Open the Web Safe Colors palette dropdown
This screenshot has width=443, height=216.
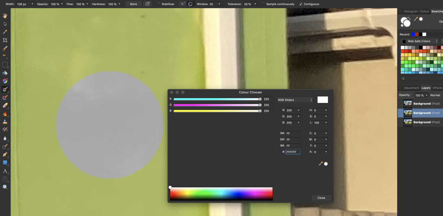click(419, 41)
